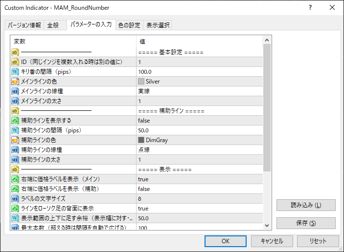Click the double icon beside 表示範囲の上下に足す余裕
Viewport: 344px width, 252px height.
pyautogui.click(x=15, y=218)
